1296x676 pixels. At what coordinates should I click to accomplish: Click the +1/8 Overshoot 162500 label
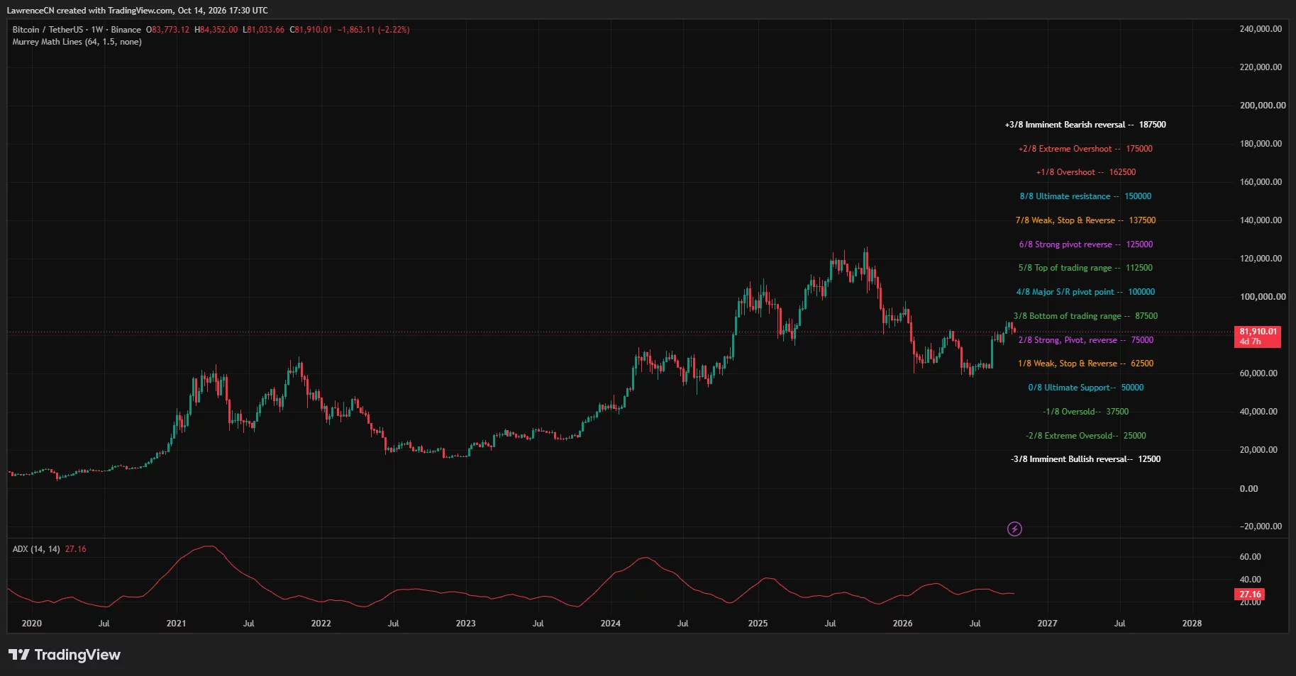pos(1086,172)
